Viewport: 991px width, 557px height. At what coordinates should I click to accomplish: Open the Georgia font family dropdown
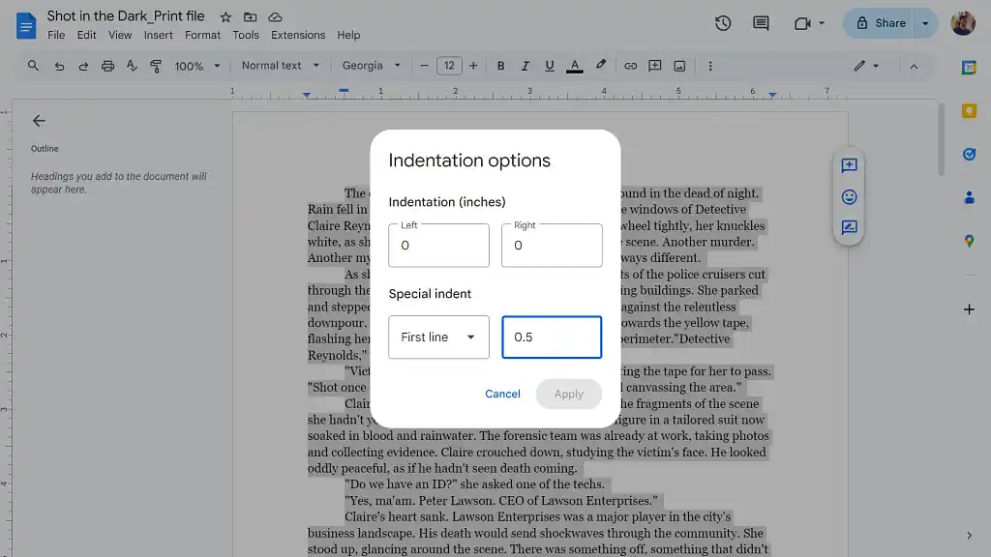click(x=371, y=66)
